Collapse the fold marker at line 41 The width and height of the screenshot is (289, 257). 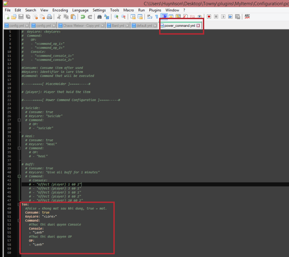19,176
